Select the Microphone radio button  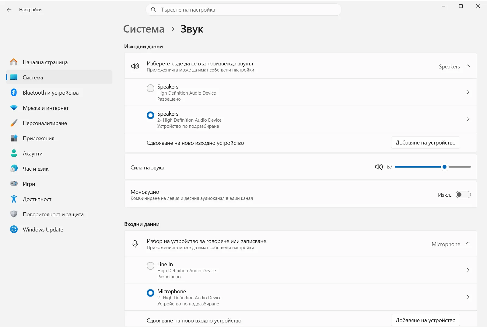150,293
